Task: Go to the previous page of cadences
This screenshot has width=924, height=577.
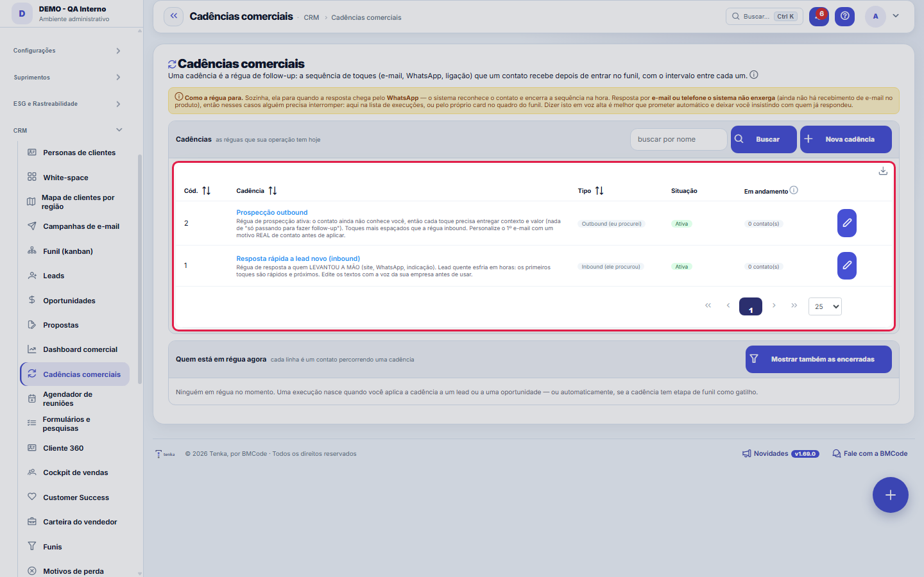Action: (x=728, y=306)
